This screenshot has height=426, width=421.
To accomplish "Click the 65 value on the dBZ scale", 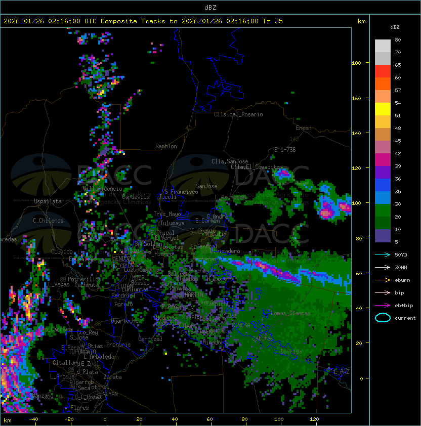I will point(398,65).
